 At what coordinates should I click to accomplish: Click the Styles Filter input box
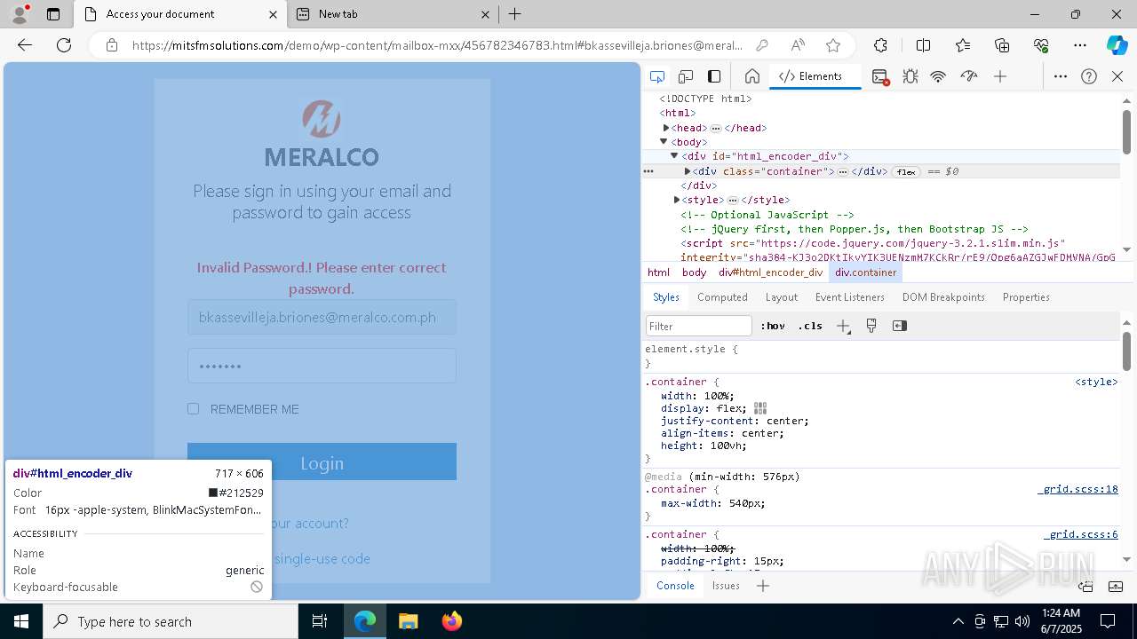point(699,327)
